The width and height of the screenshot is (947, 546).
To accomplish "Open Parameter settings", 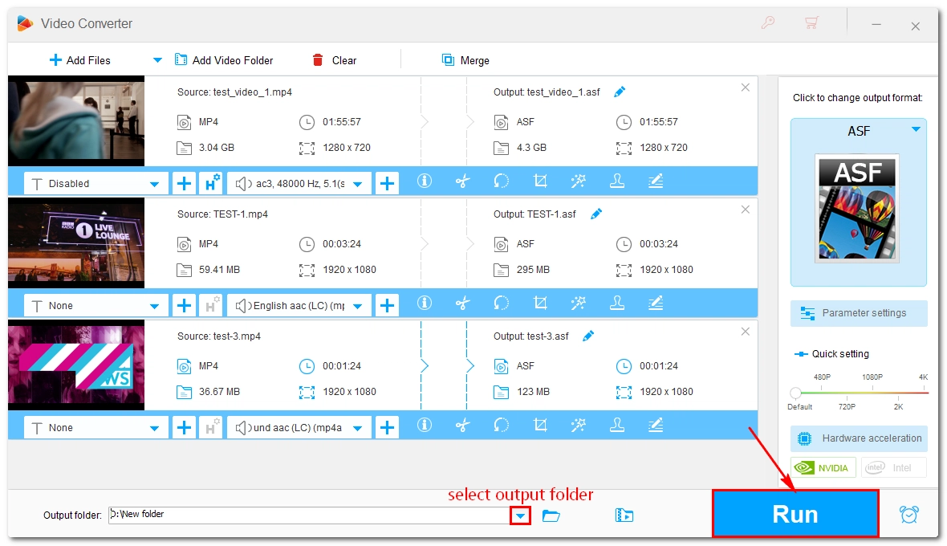I will coord(858,313).
